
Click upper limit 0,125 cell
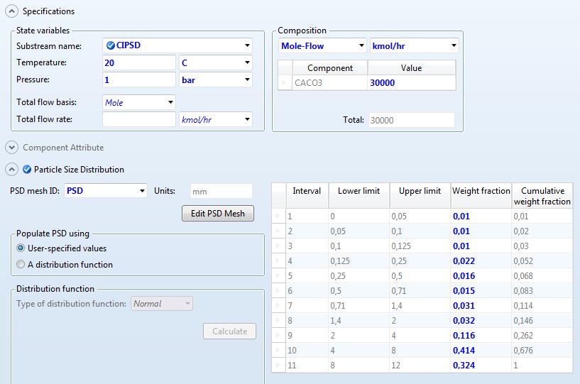point(420,246)
